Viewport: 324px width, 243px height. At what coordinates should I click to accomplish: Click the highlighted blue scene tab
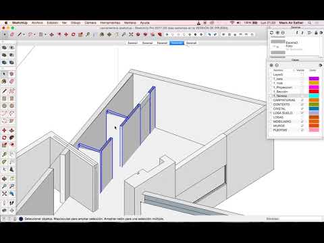177,43
